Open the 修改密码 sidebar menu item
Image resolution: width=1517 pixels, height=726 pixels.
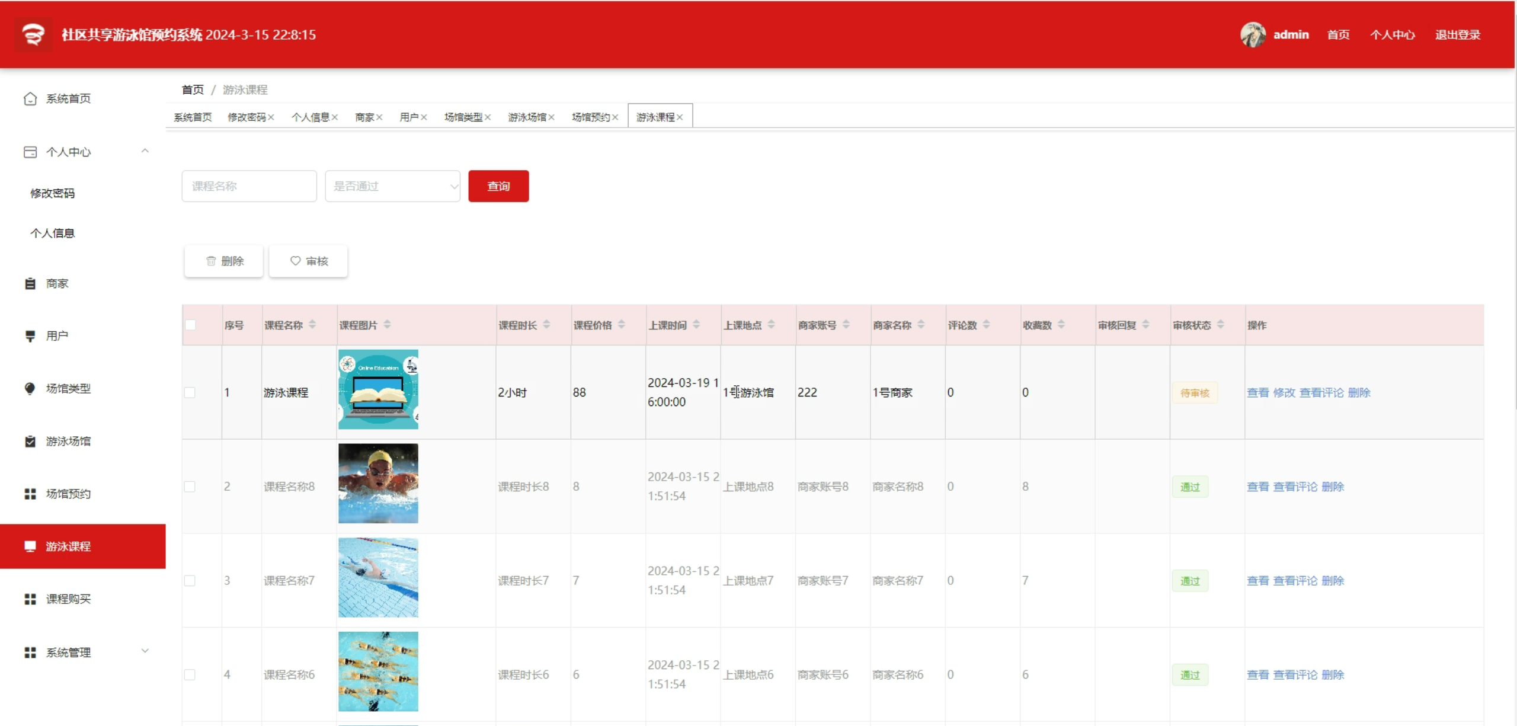coord(53,193)
